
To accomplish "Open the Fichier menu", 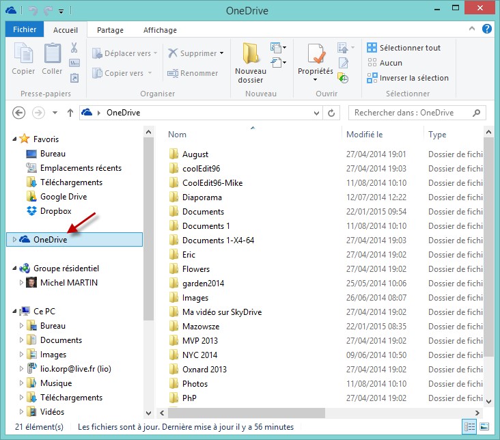I will coord(25,30).
